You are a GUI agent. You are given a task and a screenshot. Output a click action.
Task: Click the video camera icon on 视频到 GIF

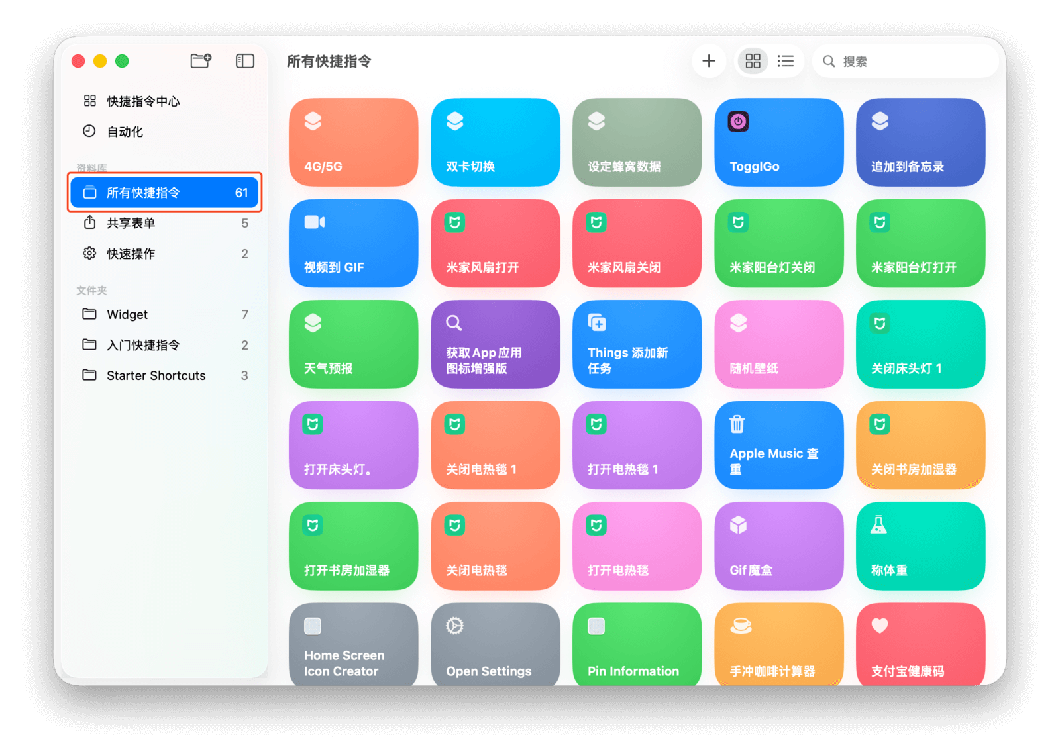tap(314, 222)
